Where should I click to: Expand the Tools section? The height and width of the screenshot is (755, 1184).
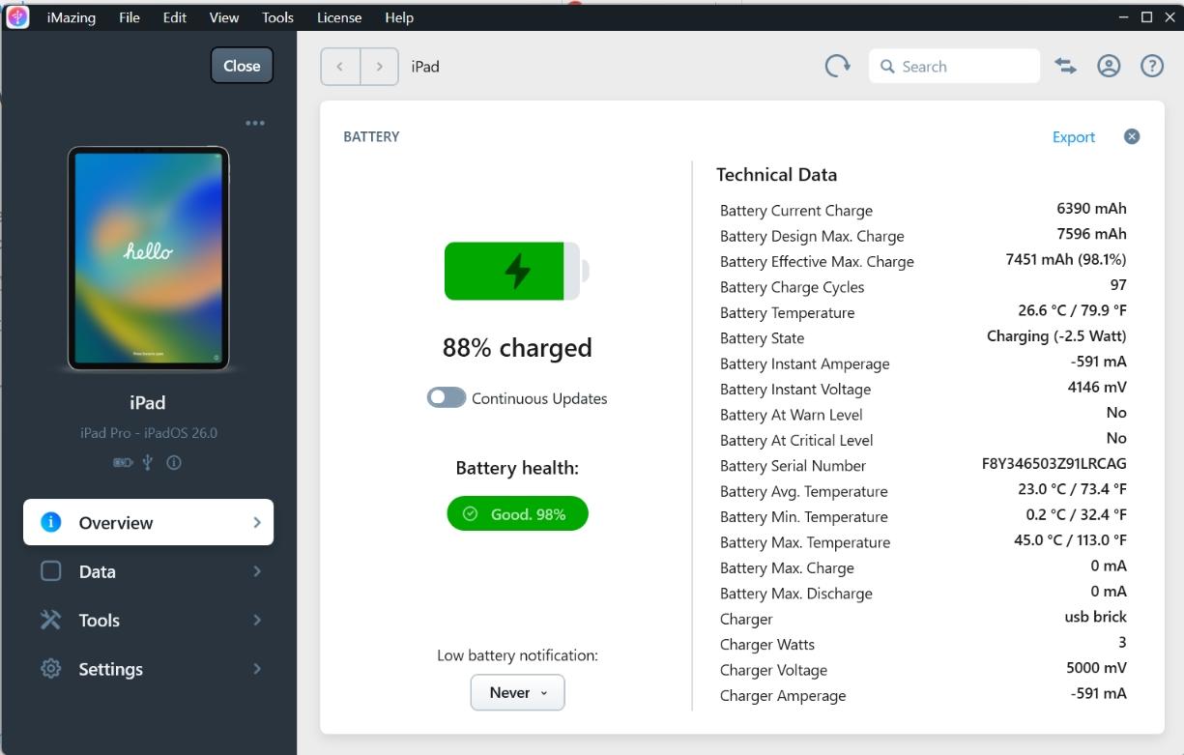point(148,621)
